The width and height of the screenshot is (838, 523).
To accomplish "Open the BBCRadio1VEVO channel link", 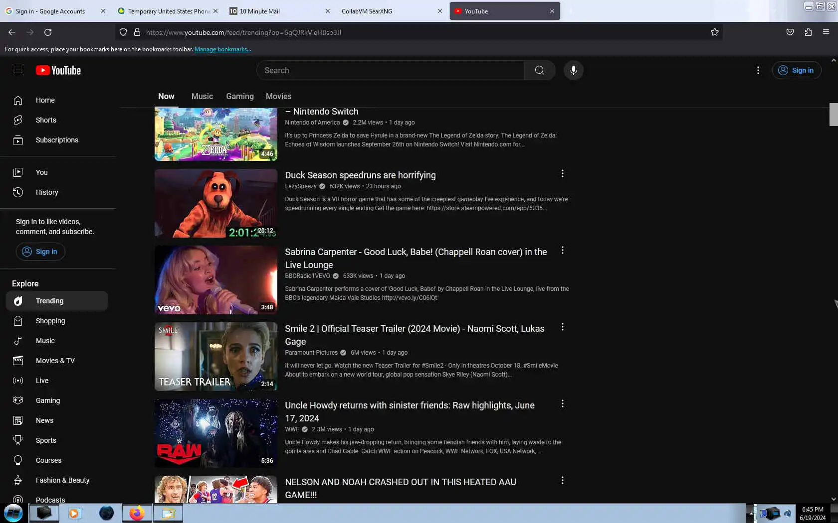I will pos(307,276).
